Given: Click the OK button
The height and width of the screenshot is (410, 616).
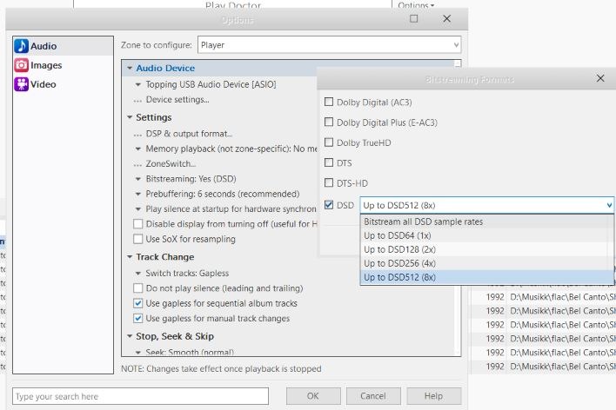Looking at the screenshot, I should pos(313,396).
